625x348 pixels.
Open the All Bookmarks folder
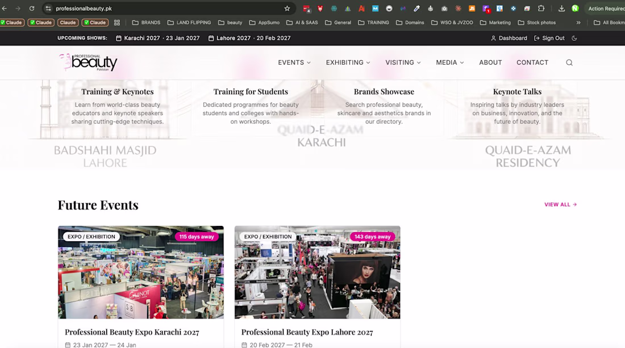pos(609,23)
